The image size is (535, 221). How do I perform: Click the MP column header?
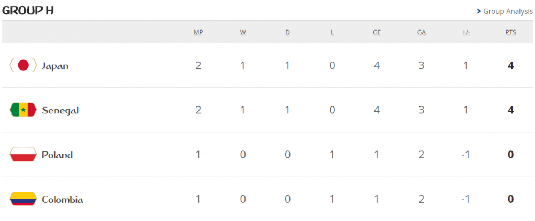198,32
